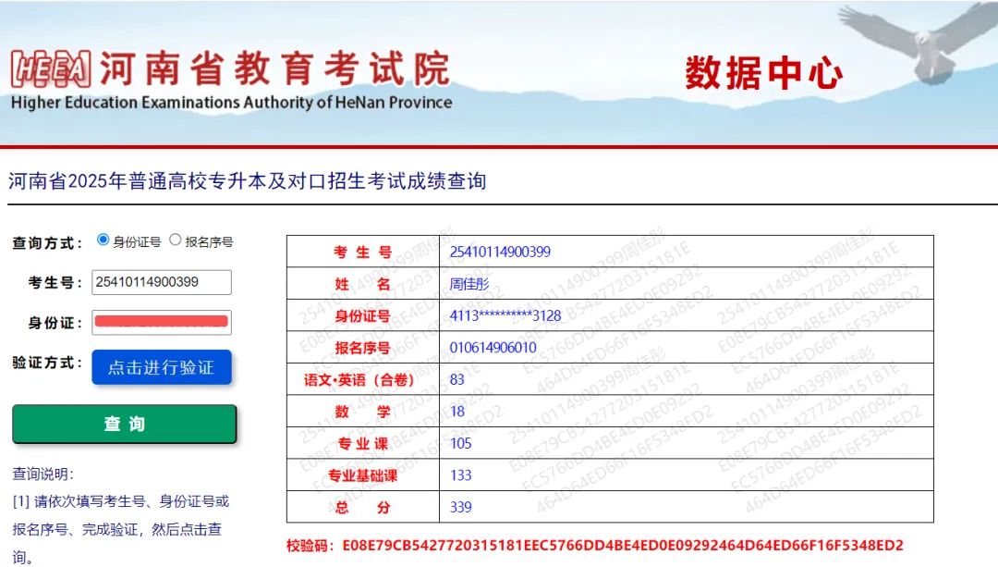Click the 数学 table row label

tap(363, 412)
